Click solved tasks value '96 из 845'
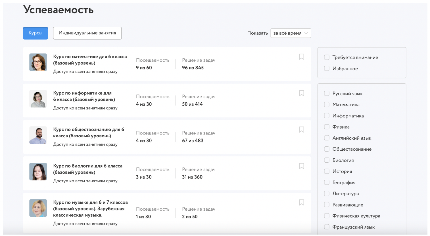 pos(193,68)
